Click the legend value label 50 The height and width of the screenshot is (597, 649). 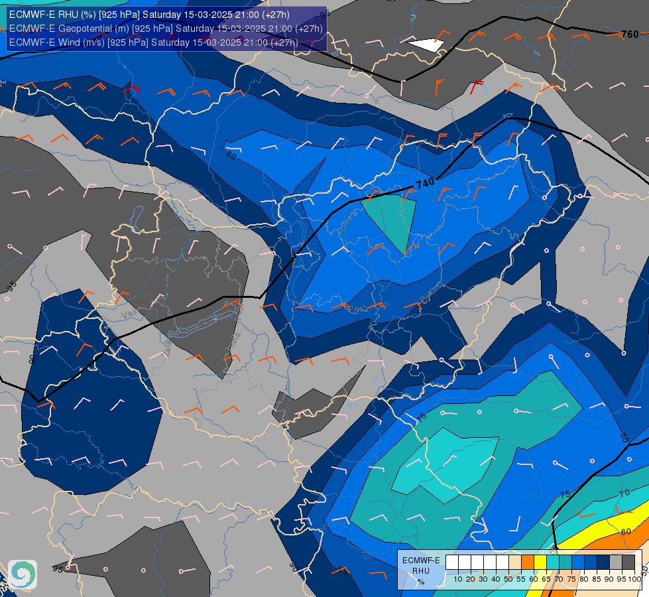(x=508, y=579)
